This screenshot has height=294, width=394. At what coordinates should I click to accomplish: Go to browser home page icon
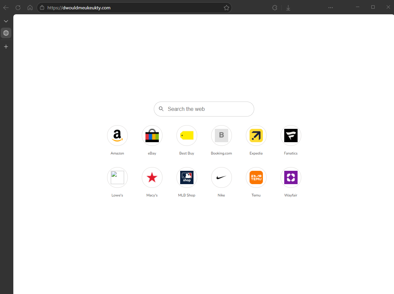point(30,8)
